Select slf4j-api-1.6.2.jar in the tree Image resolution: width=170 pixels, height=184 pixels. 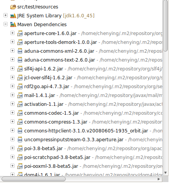pyautogui.click(x=43, y=69)
